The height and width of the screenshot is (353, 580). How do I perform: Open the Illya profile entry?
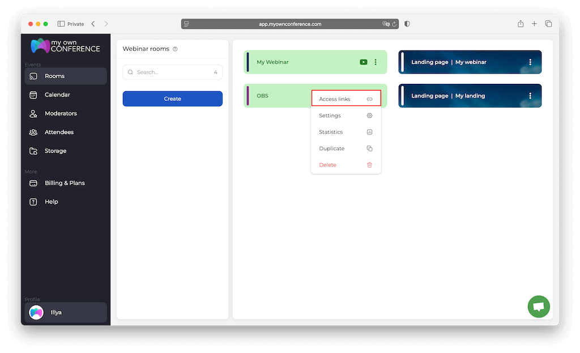tap(66, 312)
